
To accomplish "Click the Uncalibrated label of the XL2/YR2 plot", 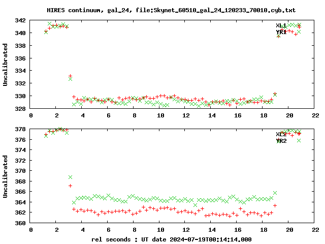I will click(x=5, y=176).
